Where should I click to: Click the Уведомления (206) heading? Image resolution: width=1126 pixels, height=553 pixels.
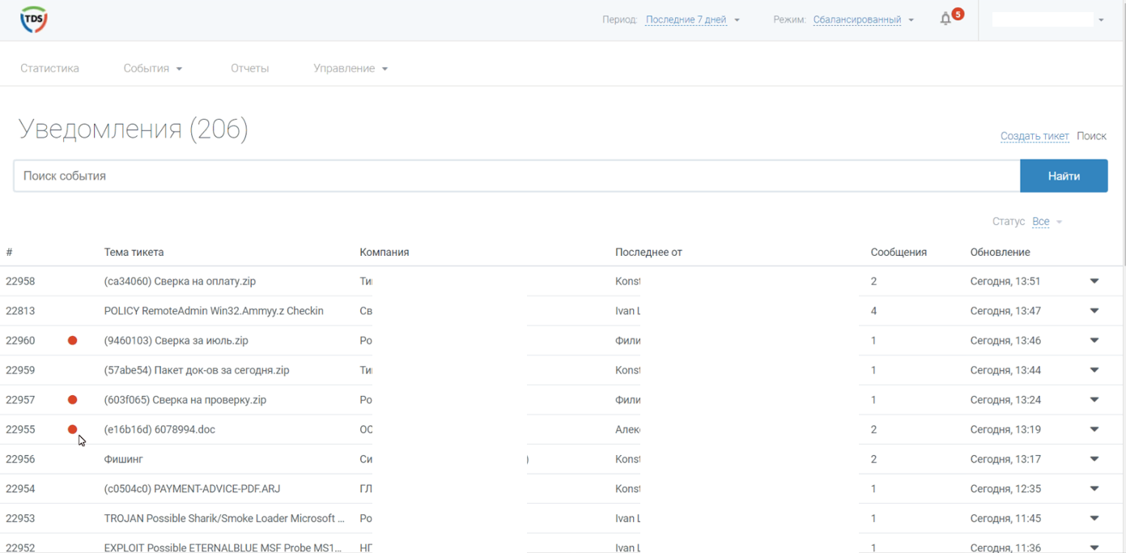tap(133, 129)
